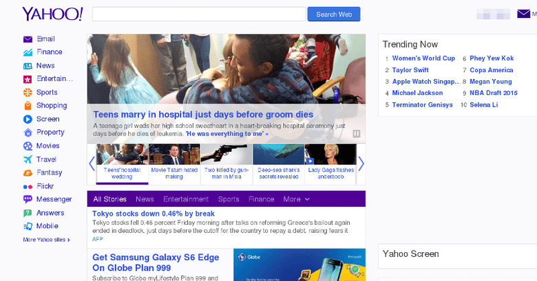The width and height of the screenshot is (537, 281).
Task: Open 'He was everything to me' link
Action: 227,134
